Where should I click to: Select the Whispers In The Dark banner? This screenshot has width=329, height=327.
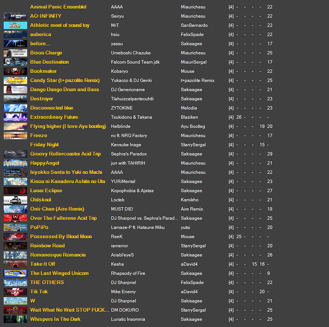point(15,319)
